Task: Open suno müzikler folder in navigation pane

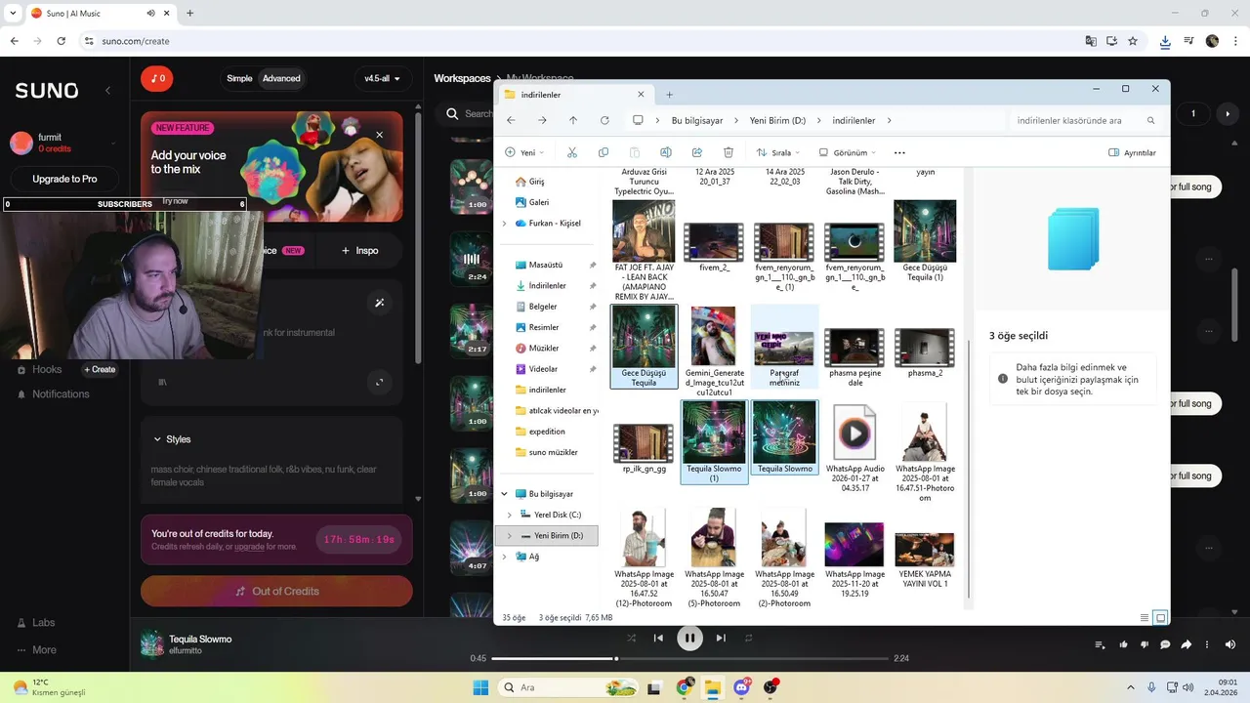Action: (554, 452)
